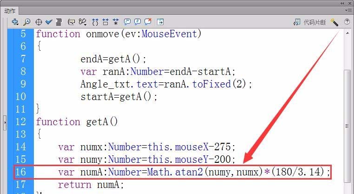Viewport: 354px width, 194px height.
Task: Auto format the code with lines icon
Action: click(x=59, y=22)
